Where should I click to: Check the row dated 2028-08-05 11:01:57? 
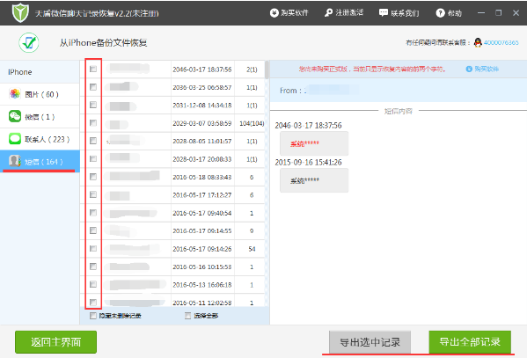pos(93,141)
